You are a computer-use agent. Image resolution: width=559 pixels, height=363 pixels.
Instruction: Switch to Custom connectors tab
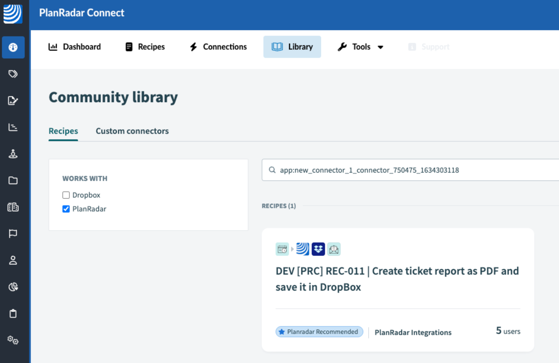(132, 131)
